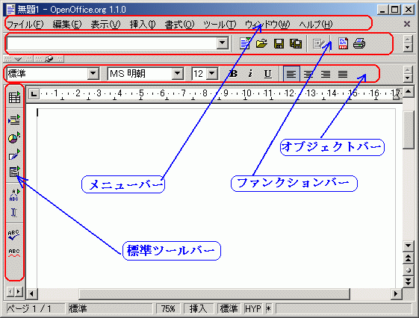
Task: Toggle Italic formatting
Action: pyautogui.click(x=250, y=73)
